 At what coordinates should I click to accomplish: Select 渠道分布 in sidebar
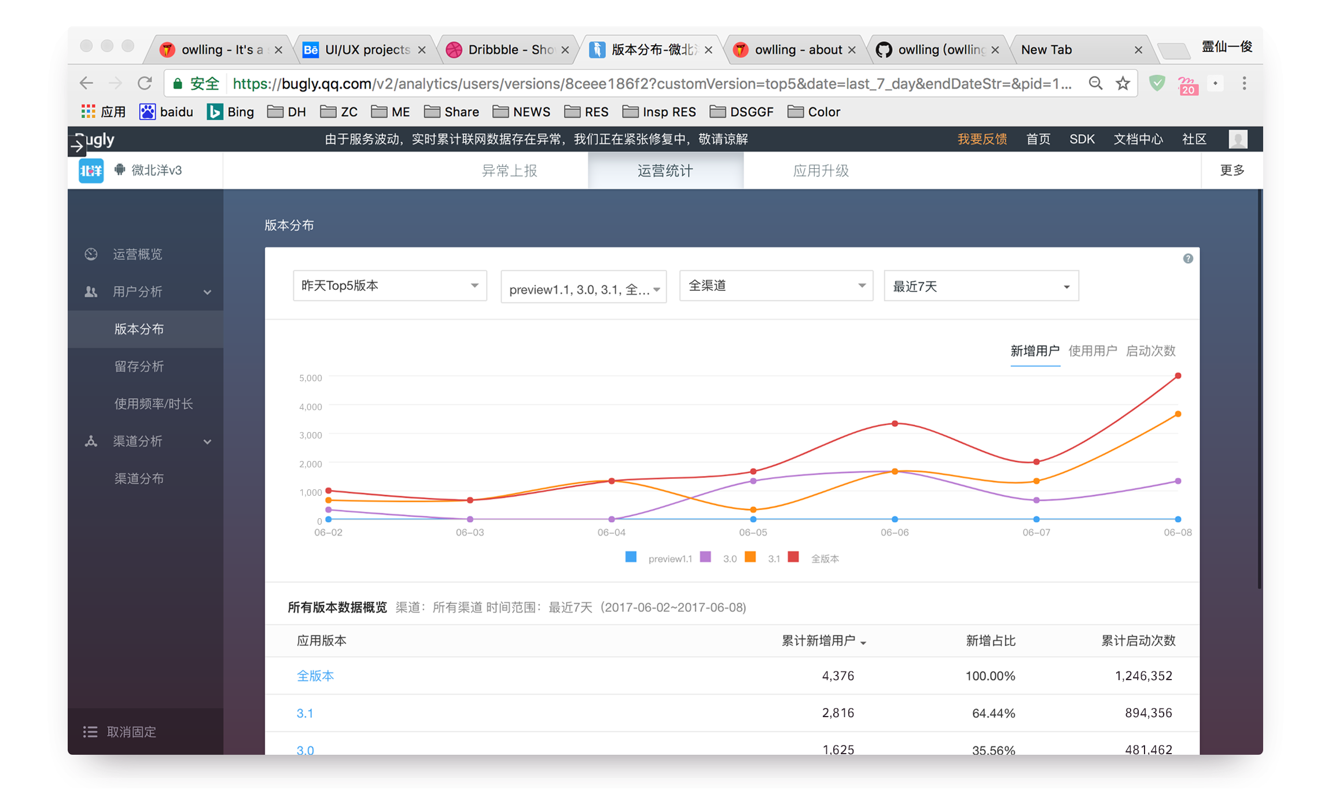coord(139,478)
